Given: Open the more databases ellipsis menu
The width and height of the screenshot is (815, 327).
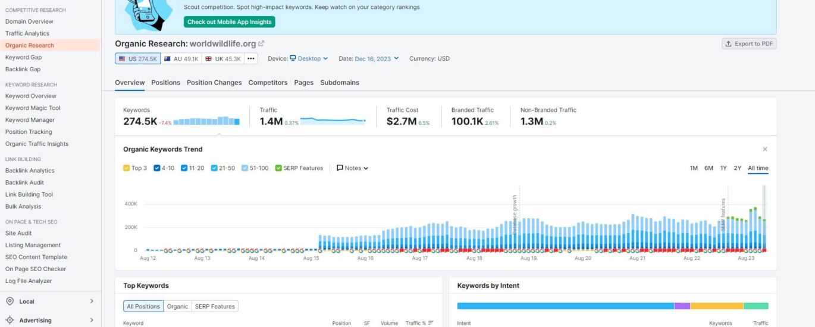Looking at the screenshot, I should [x=251, y=59].
